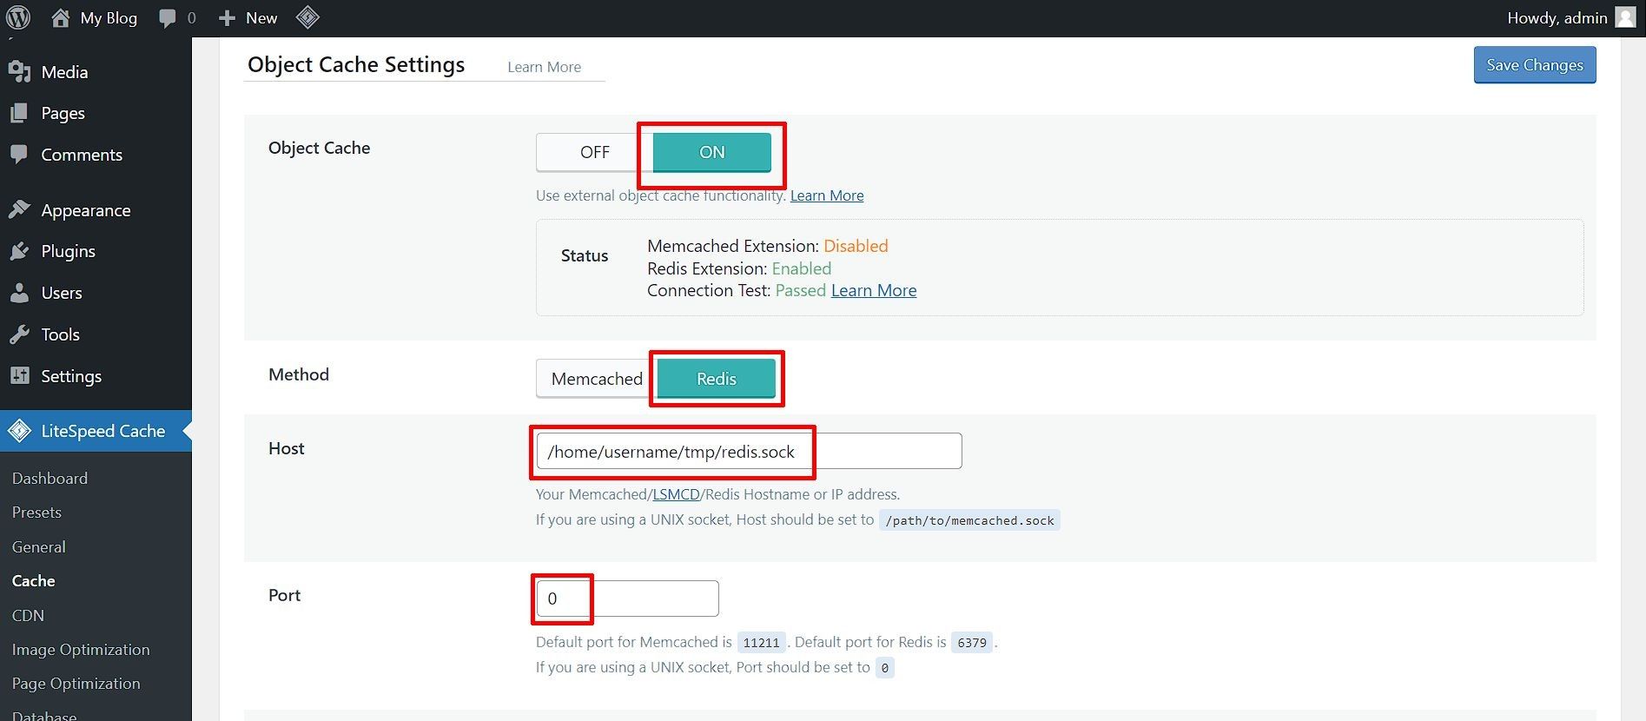The height and width of the screenshot is (721, 1646).
Task: Click the Save Changes button
Action: [x=1534, y=65]
